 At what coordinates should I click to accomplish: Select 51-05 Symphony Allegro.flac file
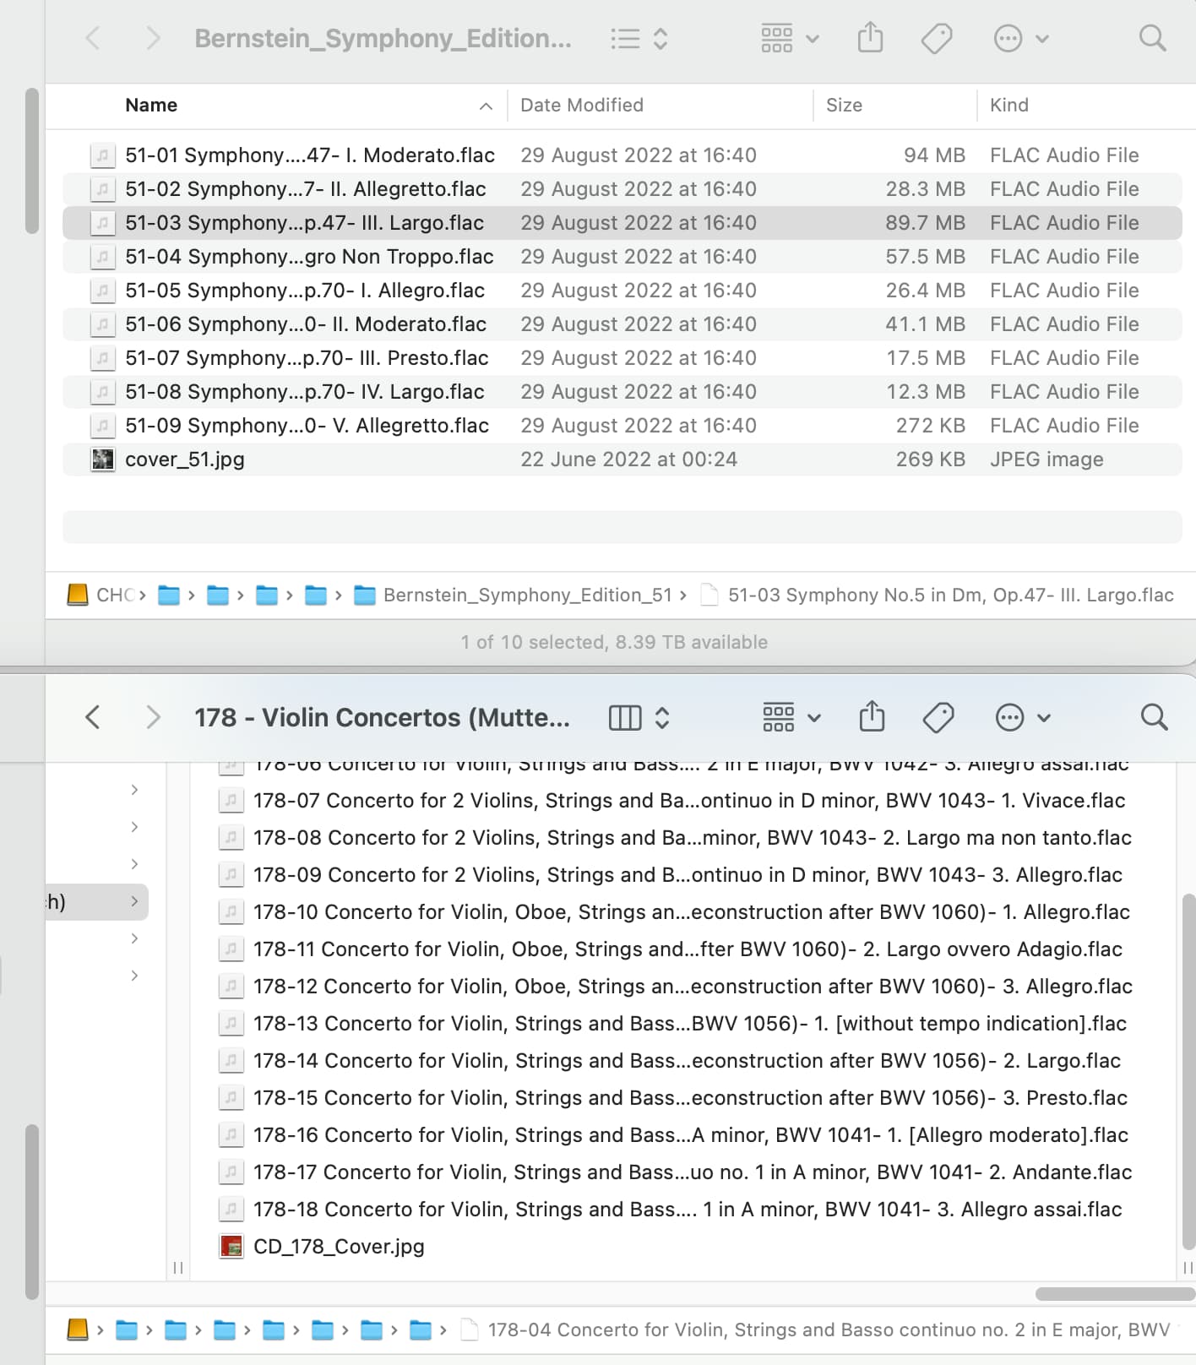305,291
